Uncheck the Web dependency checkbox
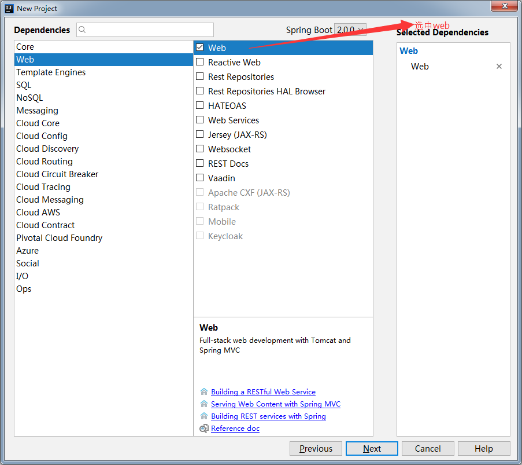Screen dimensions: 522x465 point(200,47)
